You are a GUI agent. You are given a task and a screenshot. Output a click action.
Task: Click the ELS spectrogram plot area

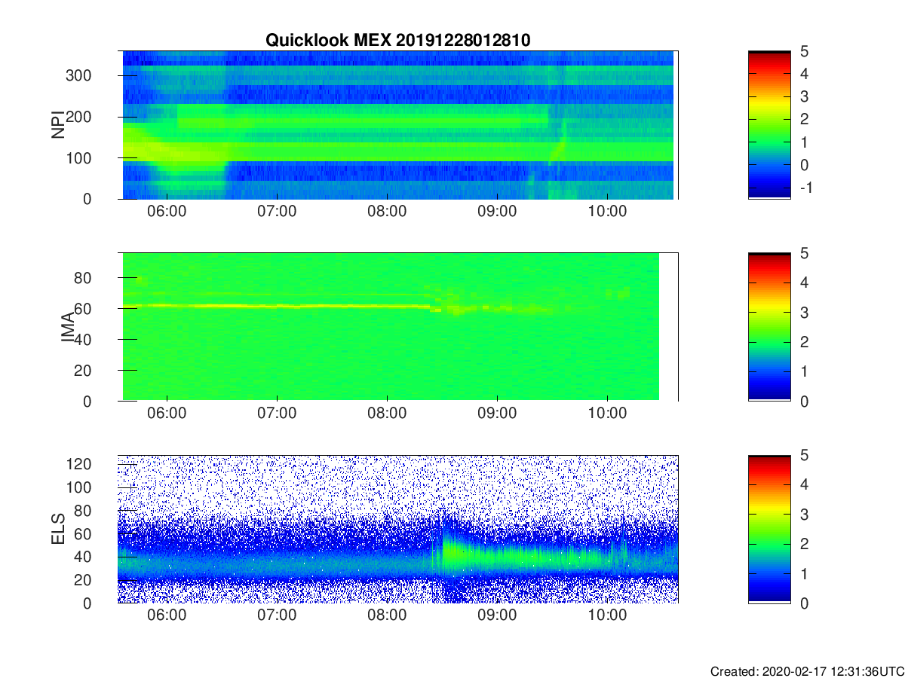click(397, 529)
